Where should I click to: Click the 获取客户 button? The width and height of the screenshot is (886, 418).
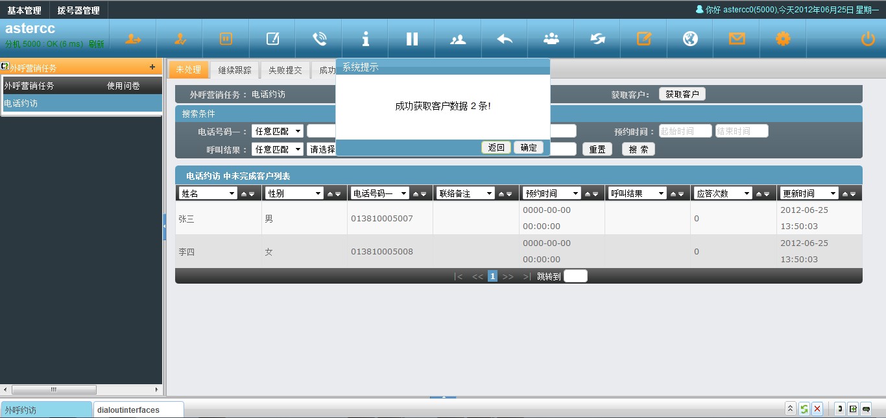click(x=682, y=94)
